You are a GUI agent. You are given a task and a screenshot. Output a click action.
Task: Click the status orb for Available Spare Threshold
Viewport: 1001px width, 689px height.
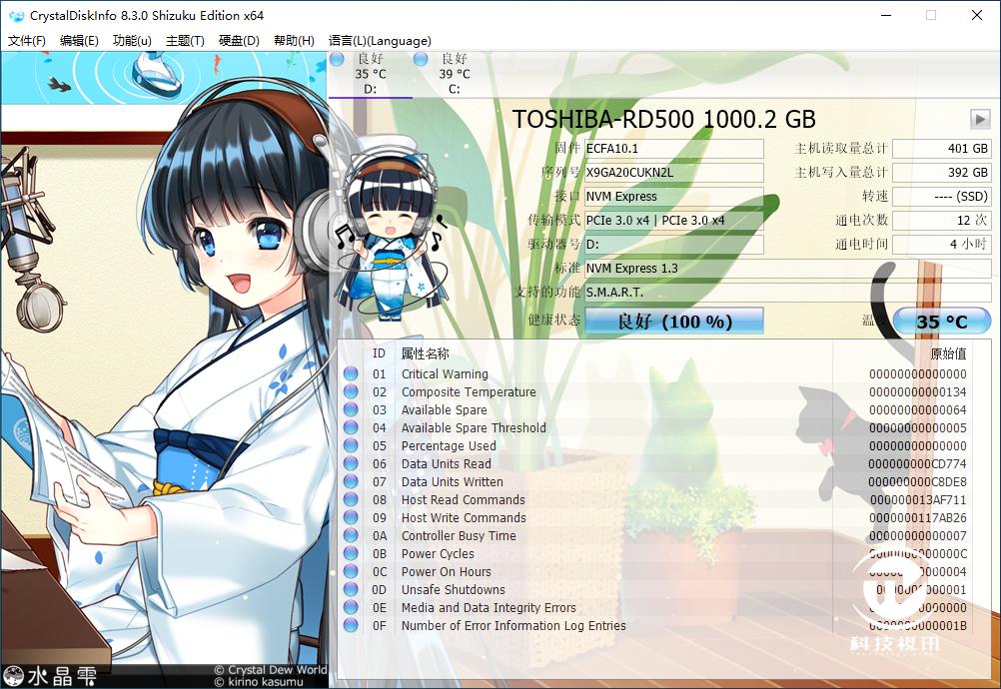point(351,427)
